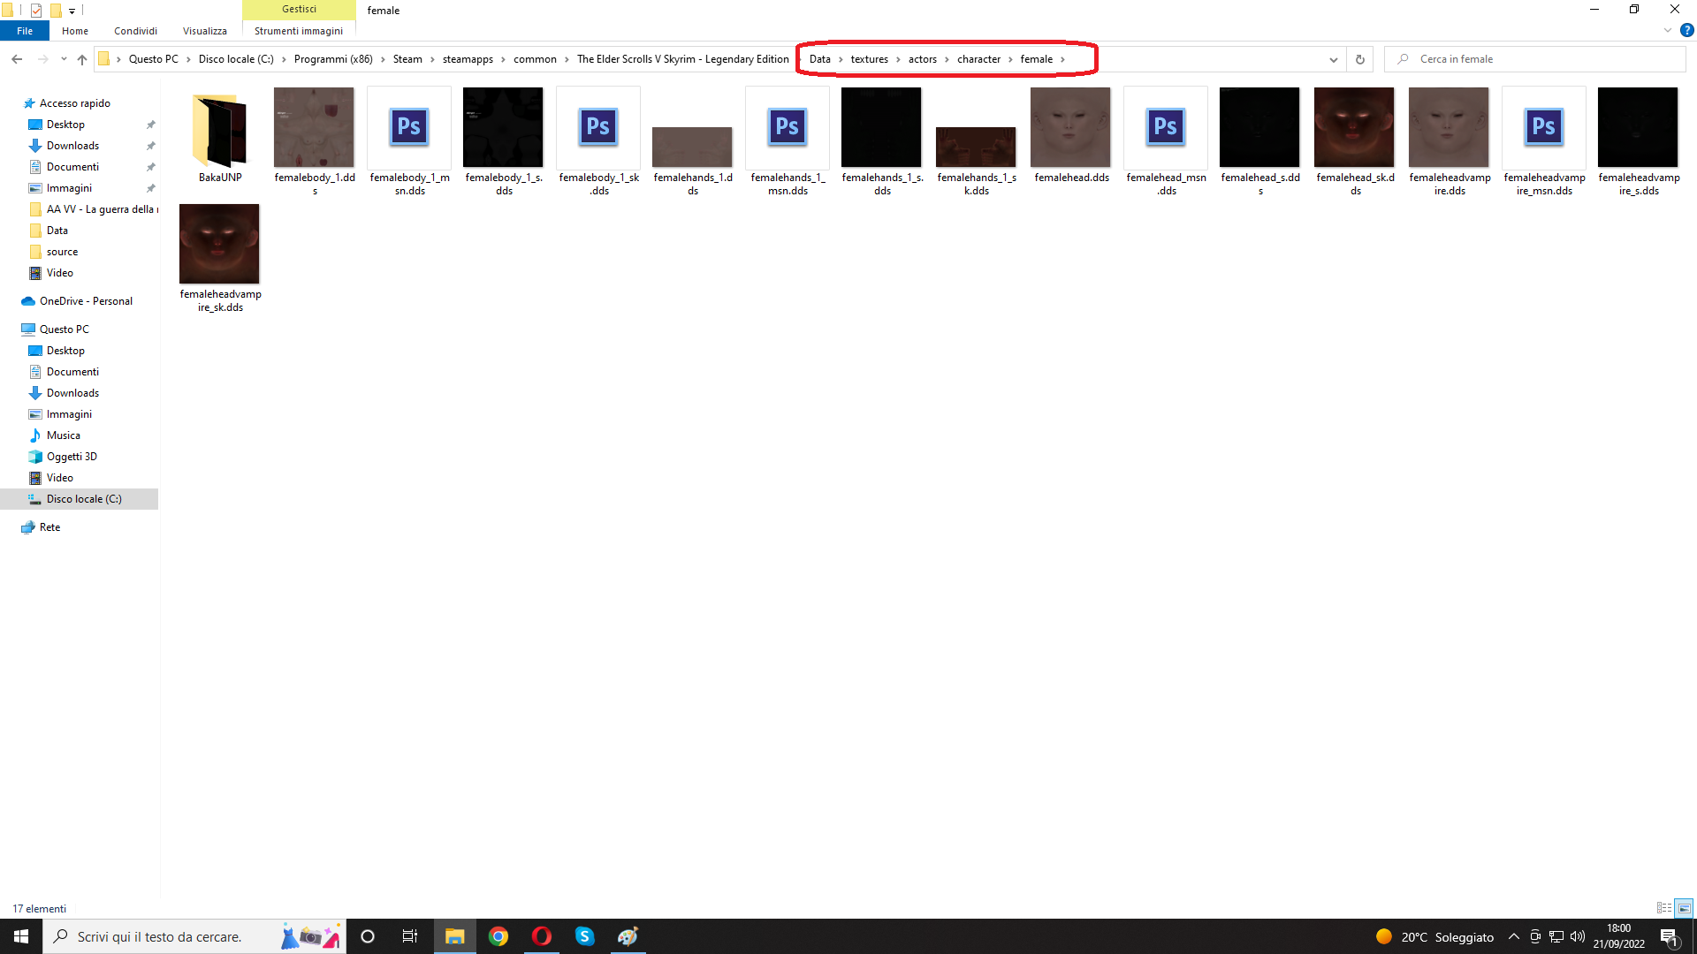1697x954 pixels.
Task: Open Google Chrome from taskbar
Action: pos(498,936)
